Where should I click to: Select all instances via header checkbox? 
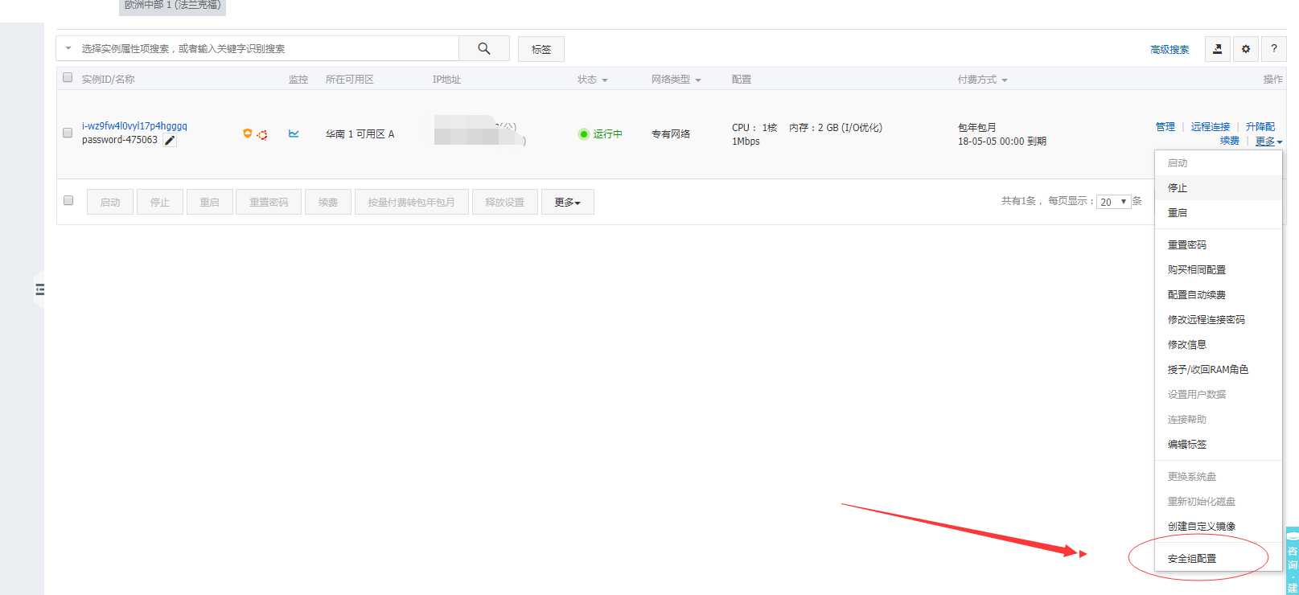[68, 78]
